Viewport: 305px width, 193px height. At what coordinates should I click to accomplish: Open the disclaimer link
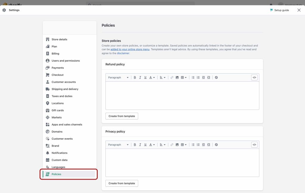tap(123, 53)
